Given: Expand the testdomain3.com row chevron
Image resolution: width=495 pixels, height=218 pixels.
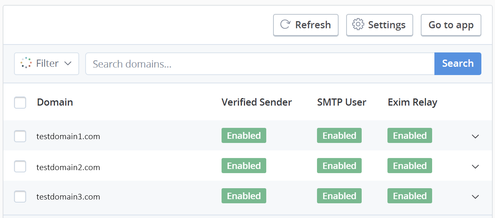Looking at the screenshot, I should [475, 197].
